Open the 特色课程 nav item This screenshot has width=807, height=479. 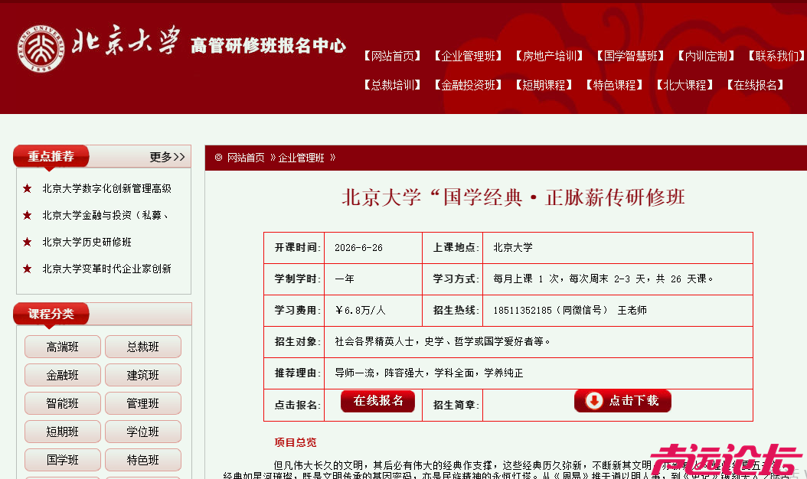pyautogui.click(x=614, y=85)
